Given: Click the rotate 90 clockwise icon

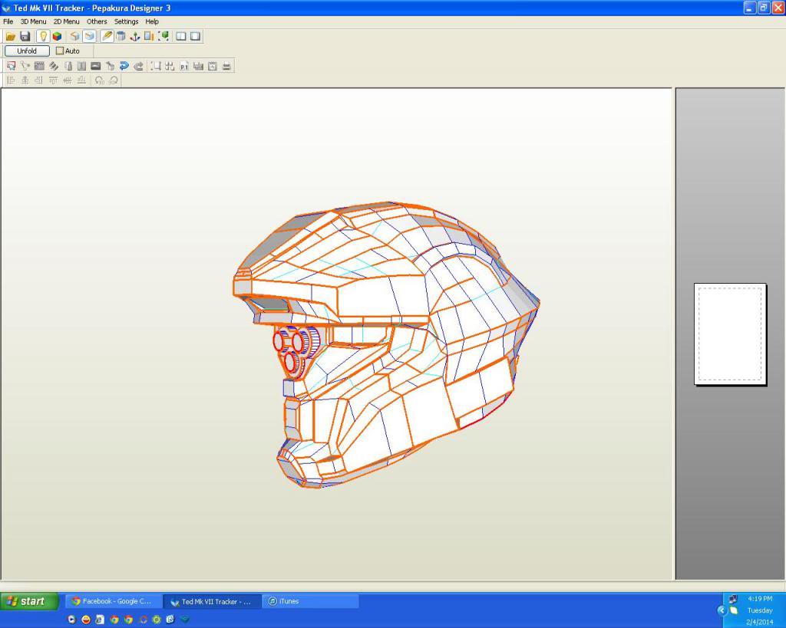Looking at the screenshot, I should (x=114, y=80).
